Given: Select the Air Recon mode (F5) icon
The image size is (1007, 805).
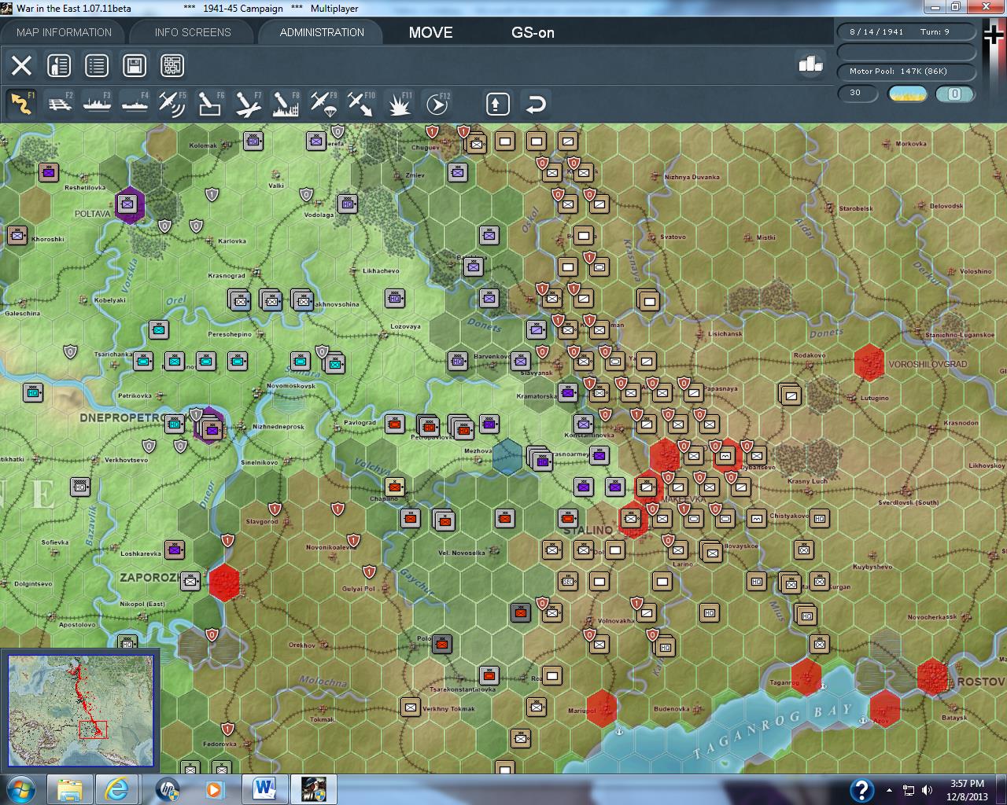Looking at the screenshot, I should (x=172, y=104).
